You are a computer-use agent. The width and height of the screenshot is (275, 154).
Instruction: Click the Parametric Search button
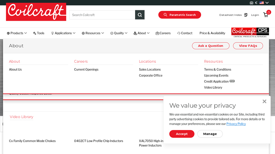point(179,15)
